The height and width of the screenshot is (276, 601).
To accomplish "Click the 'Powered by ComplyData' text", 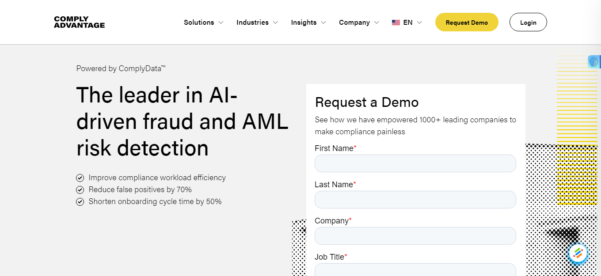I will coord(121,68).
